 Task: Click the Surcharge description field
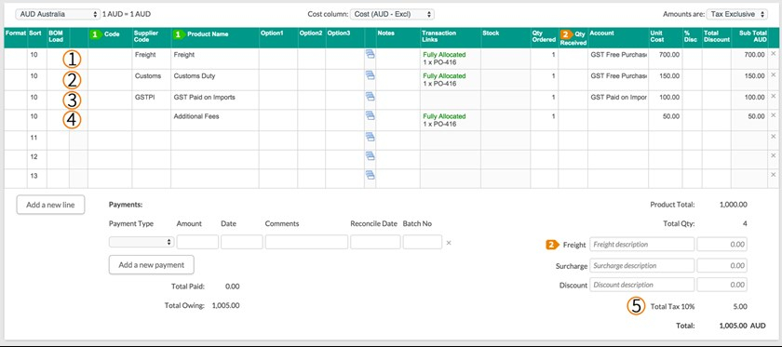pos(641,265)
